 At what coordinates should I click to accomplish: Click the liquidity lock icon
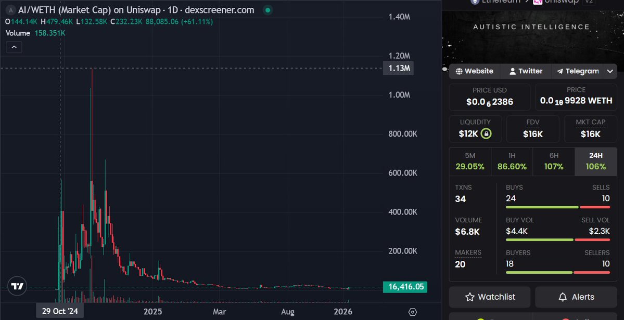point(486,134)
